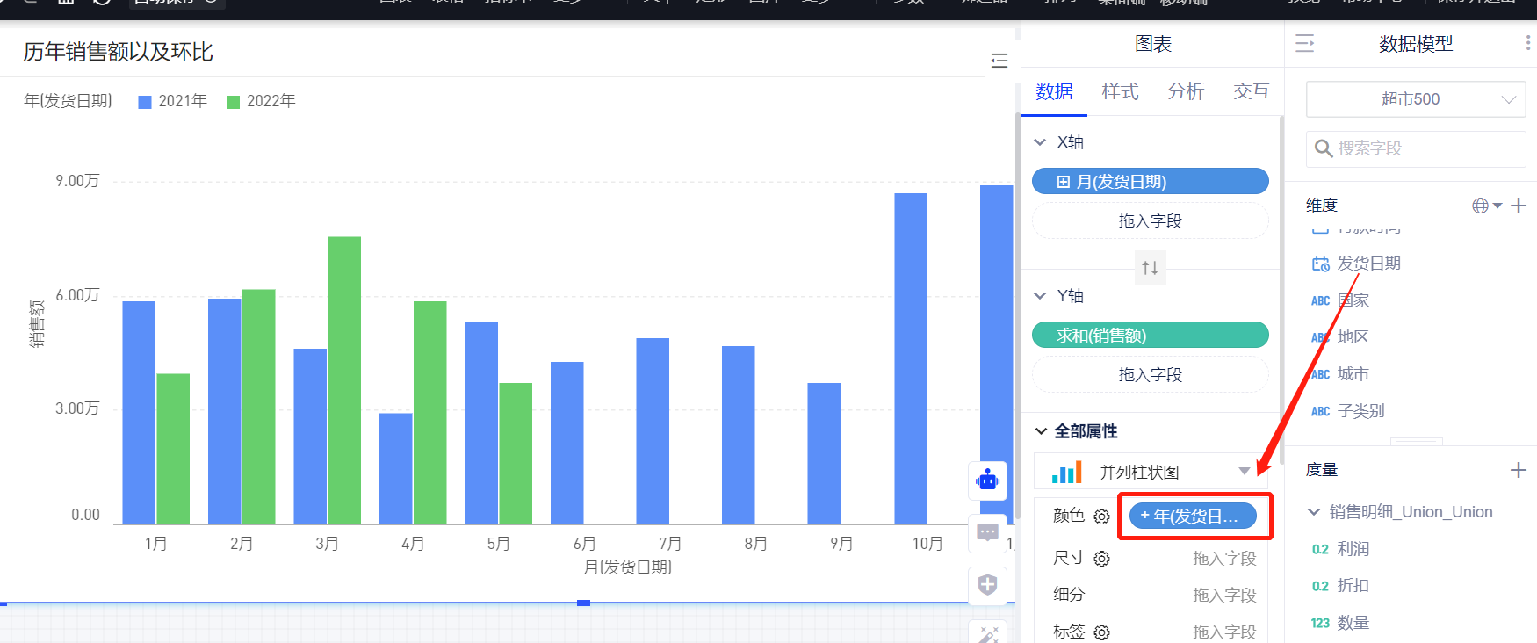1537x643 pixels.
Task: Toggle 2021年 legend series
Action: (173, 101)
